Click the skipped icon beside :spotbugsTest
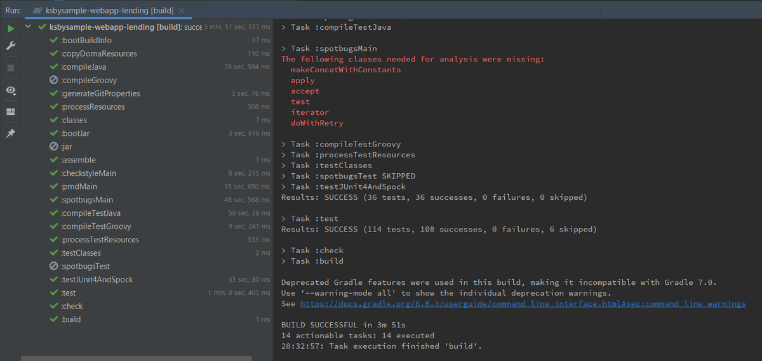Screen dimensions: 762x361 point(54,266)
